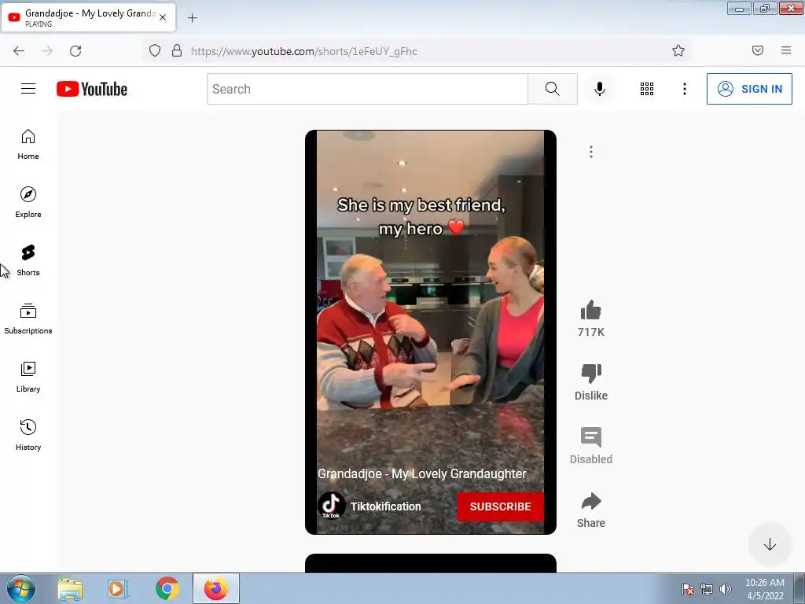This screenshot has height=604, width=805.
Task: Click the magnifier search button
Action: click(x=553, y=89)
